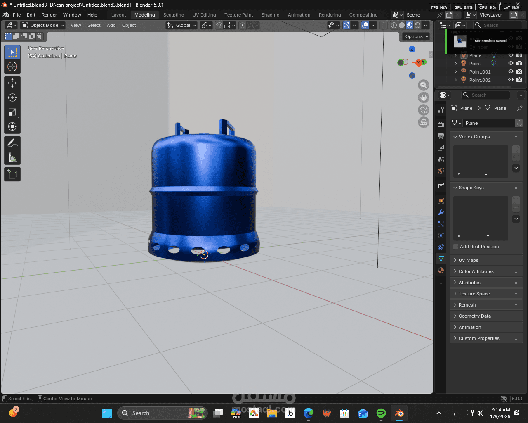Viewport: 528px width, 423px height.
Task: Click the properties editor Search field
Action: pyautogui.click(x=486, y=95)
